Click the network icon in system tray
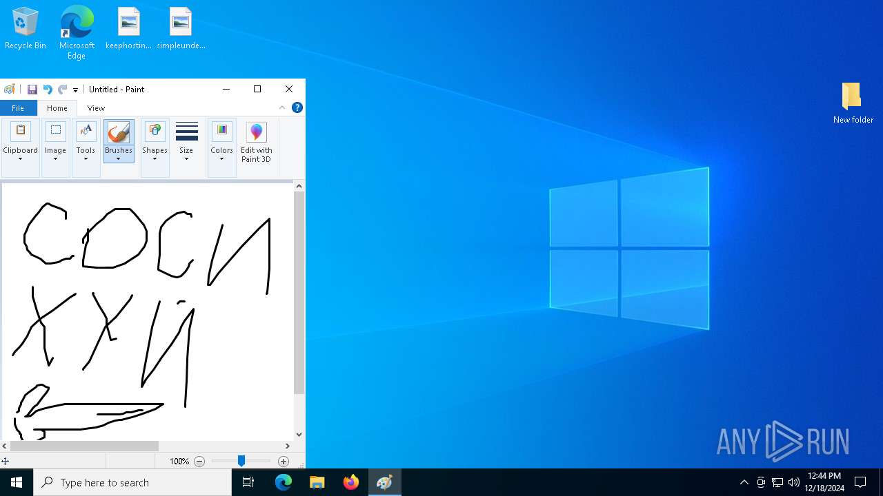This screenshot has height=496, width=883. [x=777, y=482]
